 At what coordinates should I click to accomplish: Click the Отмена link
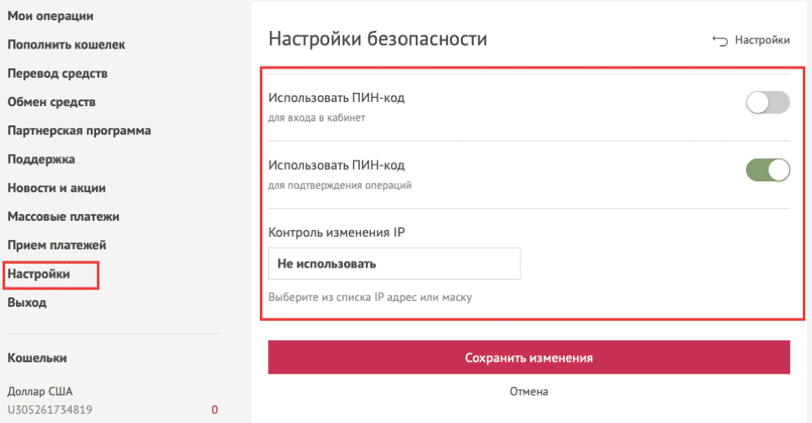529,390
